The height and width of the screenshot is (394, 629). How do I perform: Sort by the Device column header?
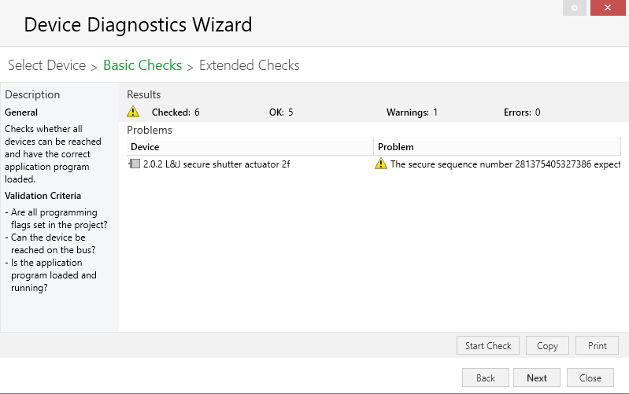(250, 147)
